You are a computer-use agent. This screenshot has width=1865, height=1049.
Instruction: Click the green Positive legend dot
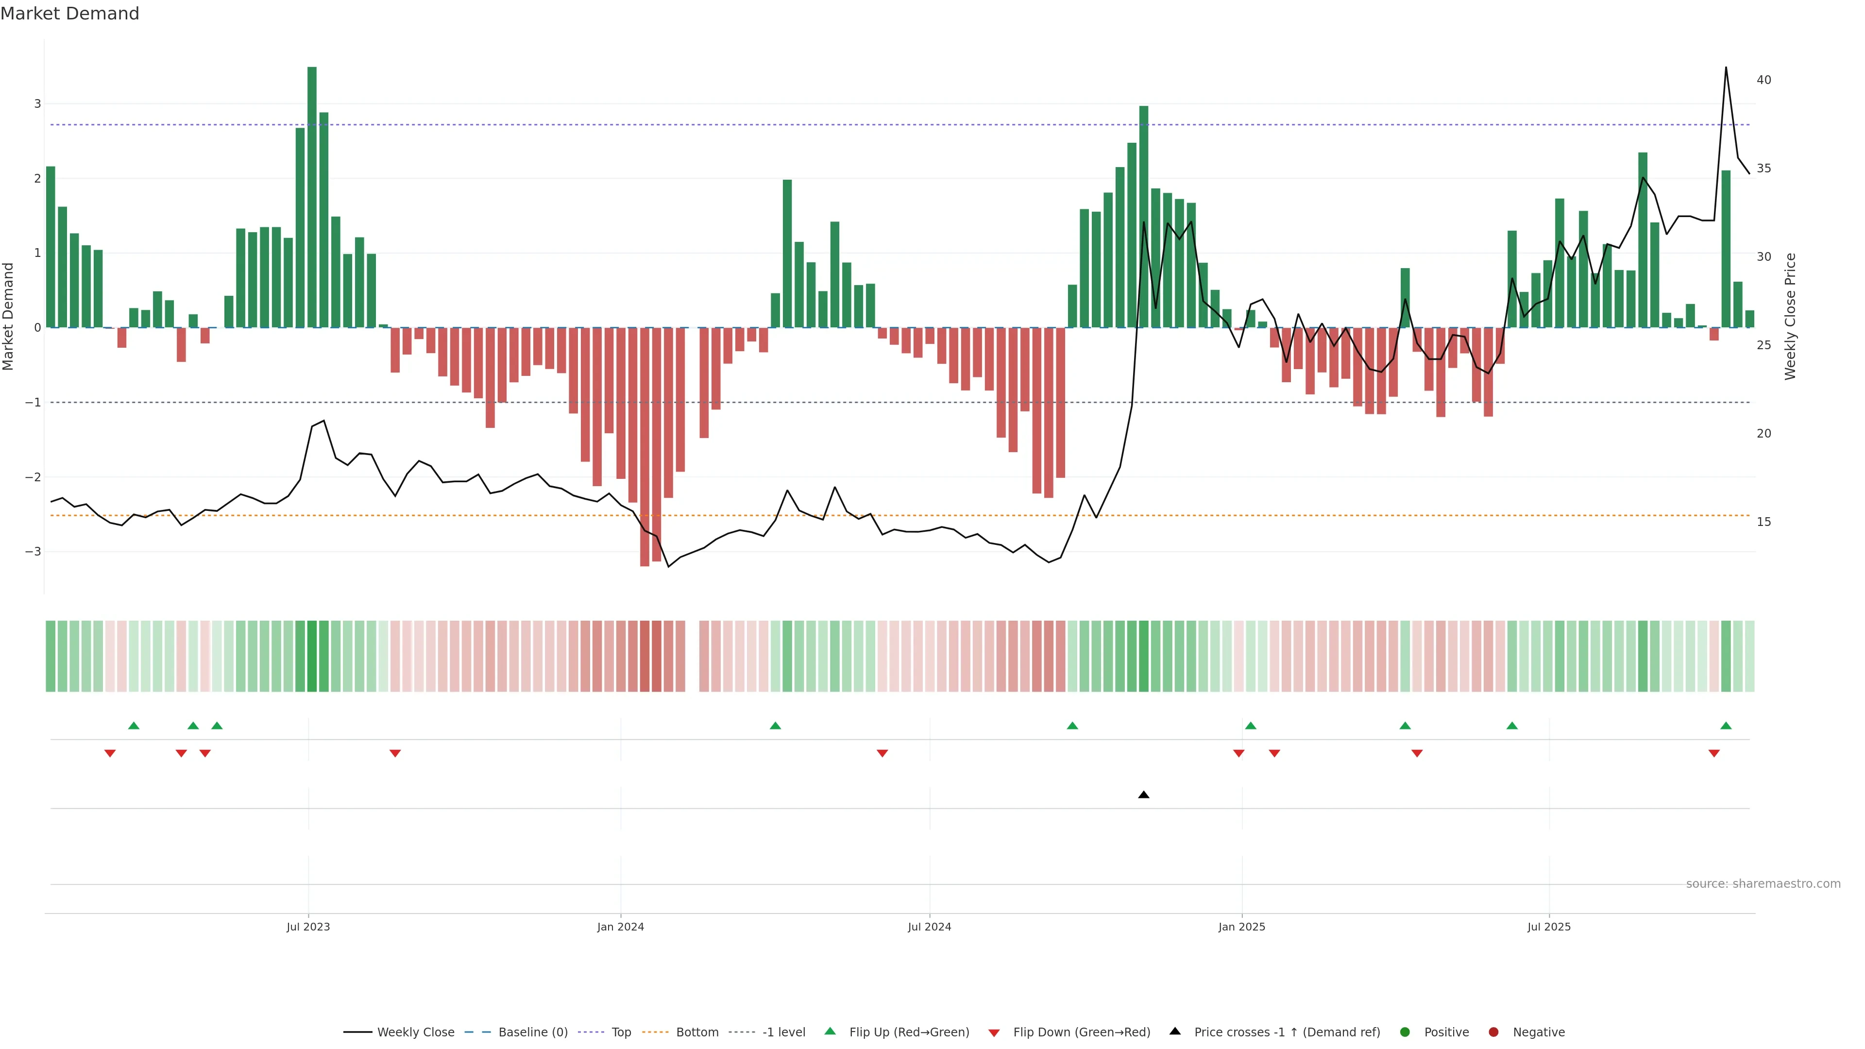[1405, 1032]
